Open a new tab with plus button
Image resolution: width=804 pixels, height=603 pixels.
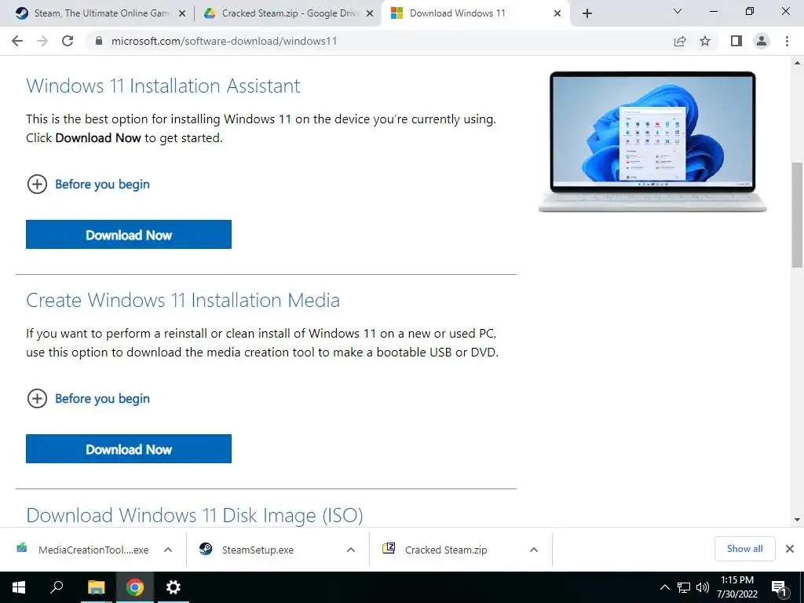(587, 13)
